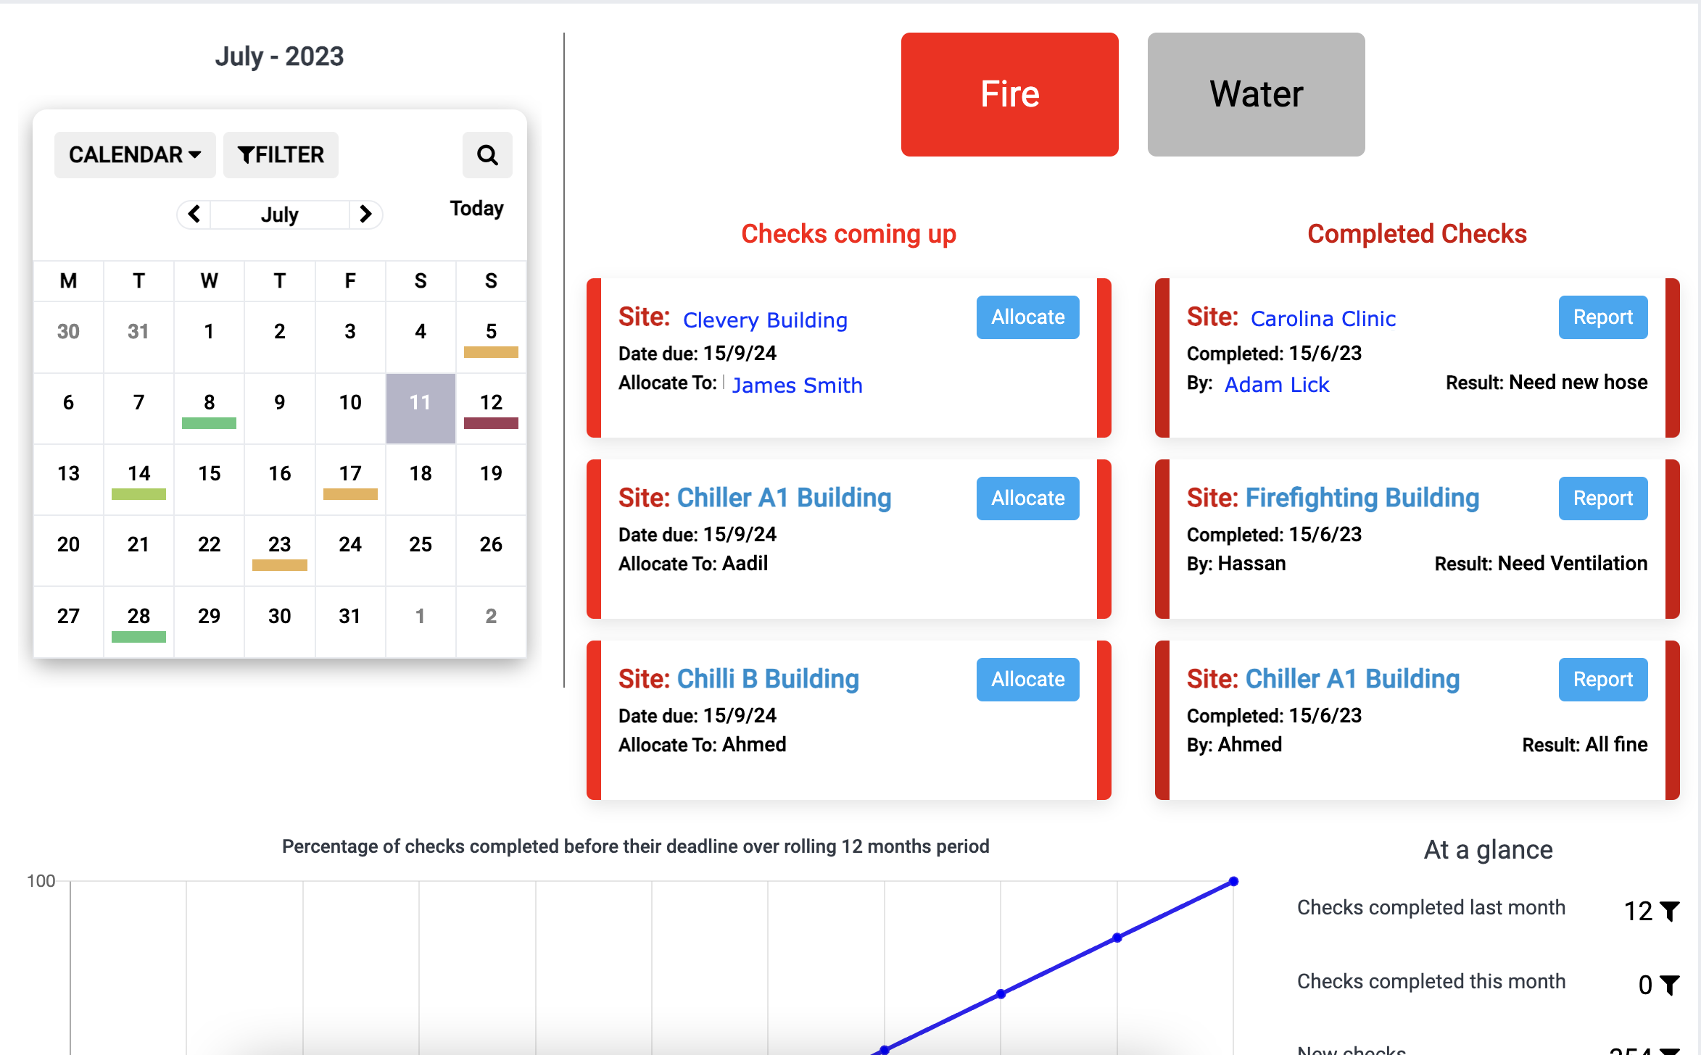Screen dimensions: 1701x1055
Task: Click the top data point on chart line
Action: (1233, 882)
